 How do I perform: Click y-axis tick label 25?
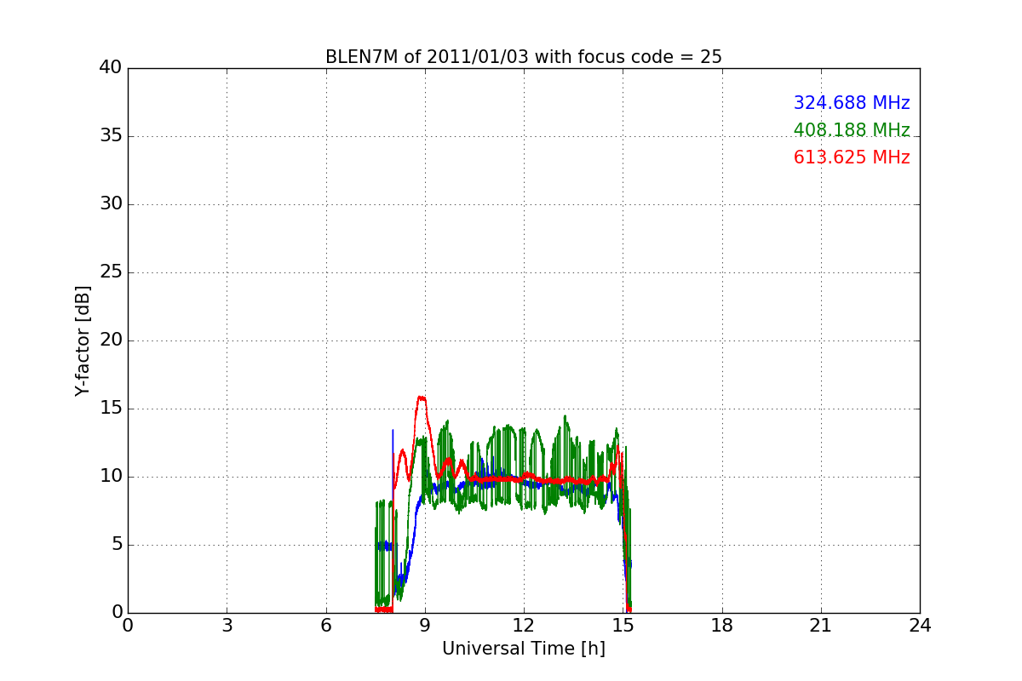[x=111, y=272]
